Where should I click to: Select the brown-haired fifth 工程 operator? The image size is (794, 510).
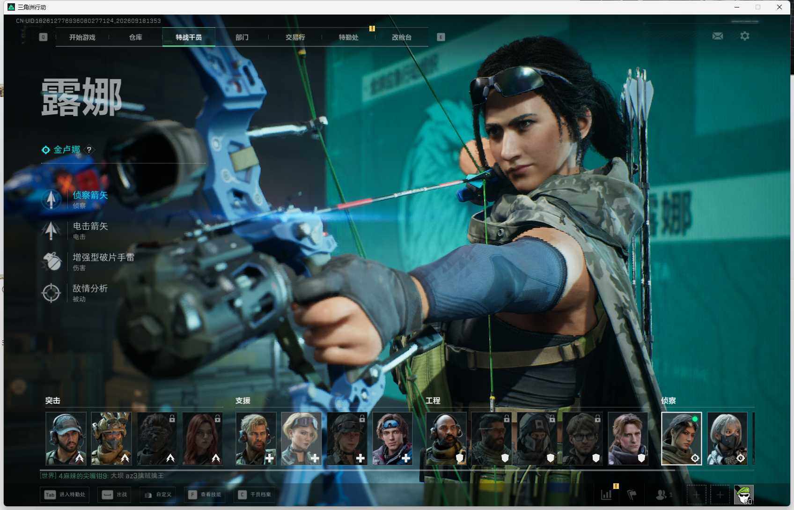(x=628, y=438)
